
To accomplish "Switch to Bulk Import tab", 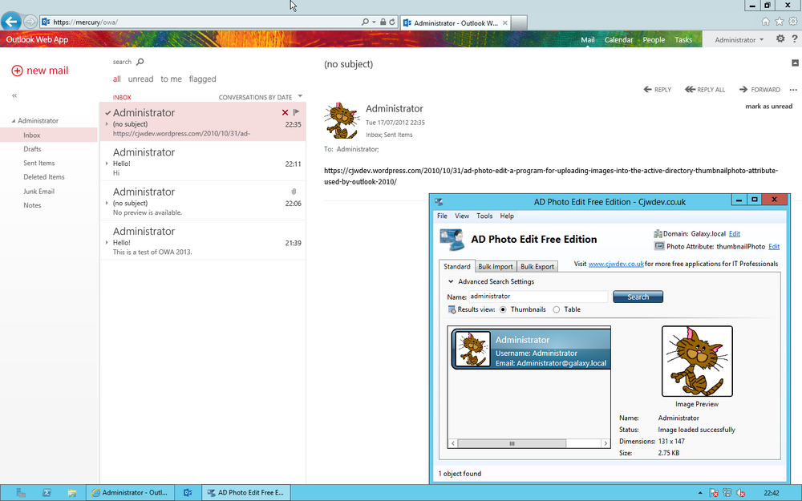I will tap(495, 266).
